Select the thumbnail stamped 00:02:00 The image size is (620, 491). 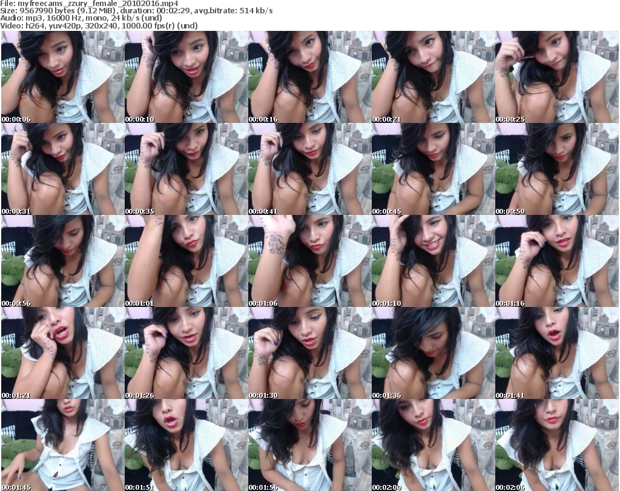(x=433, y=445)
